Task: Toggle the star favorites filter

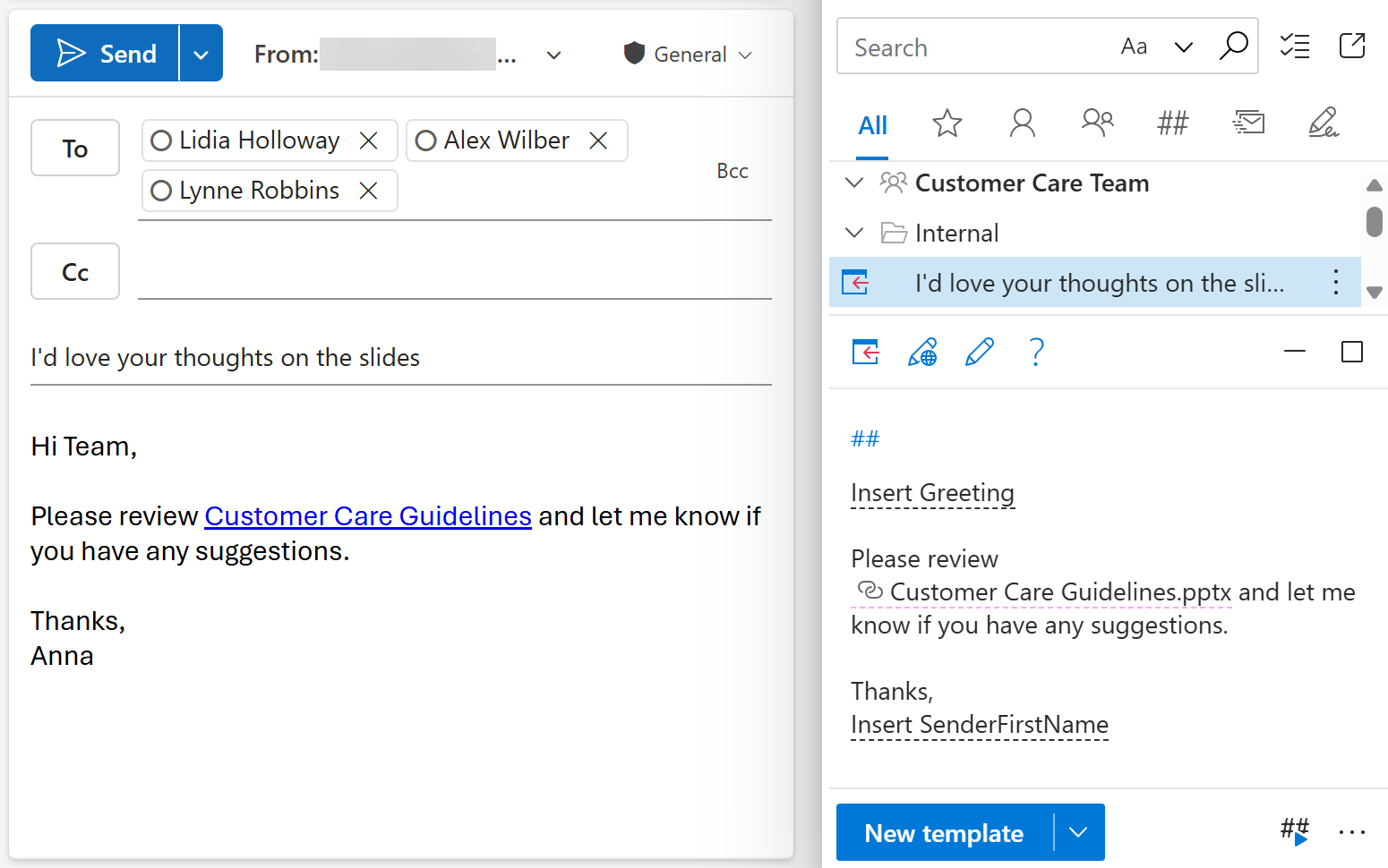Action: pyautogui.click(x=947, y=124)
